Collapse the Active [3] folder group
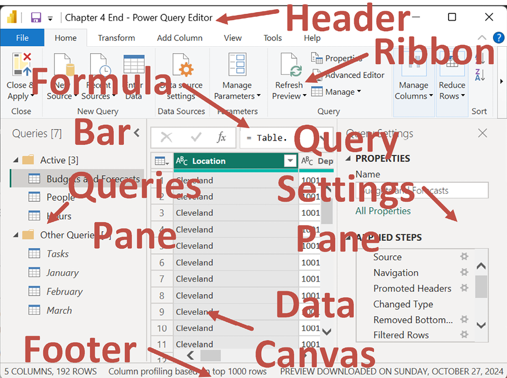This screenshot has width=507, height=378. (15, 160)
